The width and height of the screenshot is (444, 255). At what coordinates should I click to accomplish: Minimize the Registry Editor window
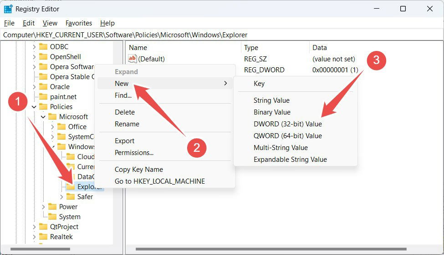tap(377, 9)
